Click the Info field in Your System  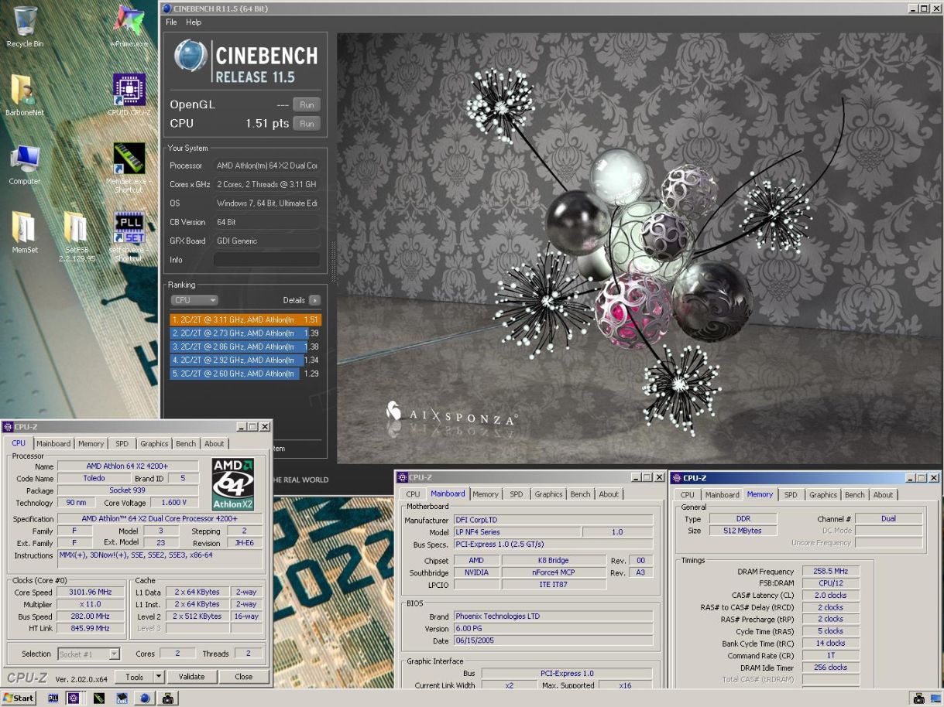click(266, 260)
